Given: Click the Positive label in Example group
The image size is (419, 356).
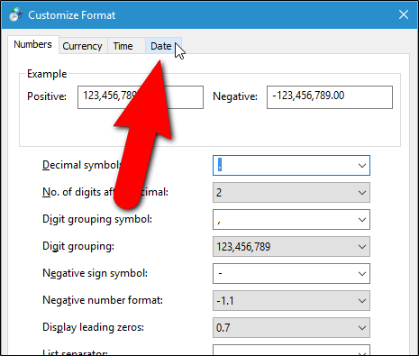Looking at the screenshot, I should (47, 96).
